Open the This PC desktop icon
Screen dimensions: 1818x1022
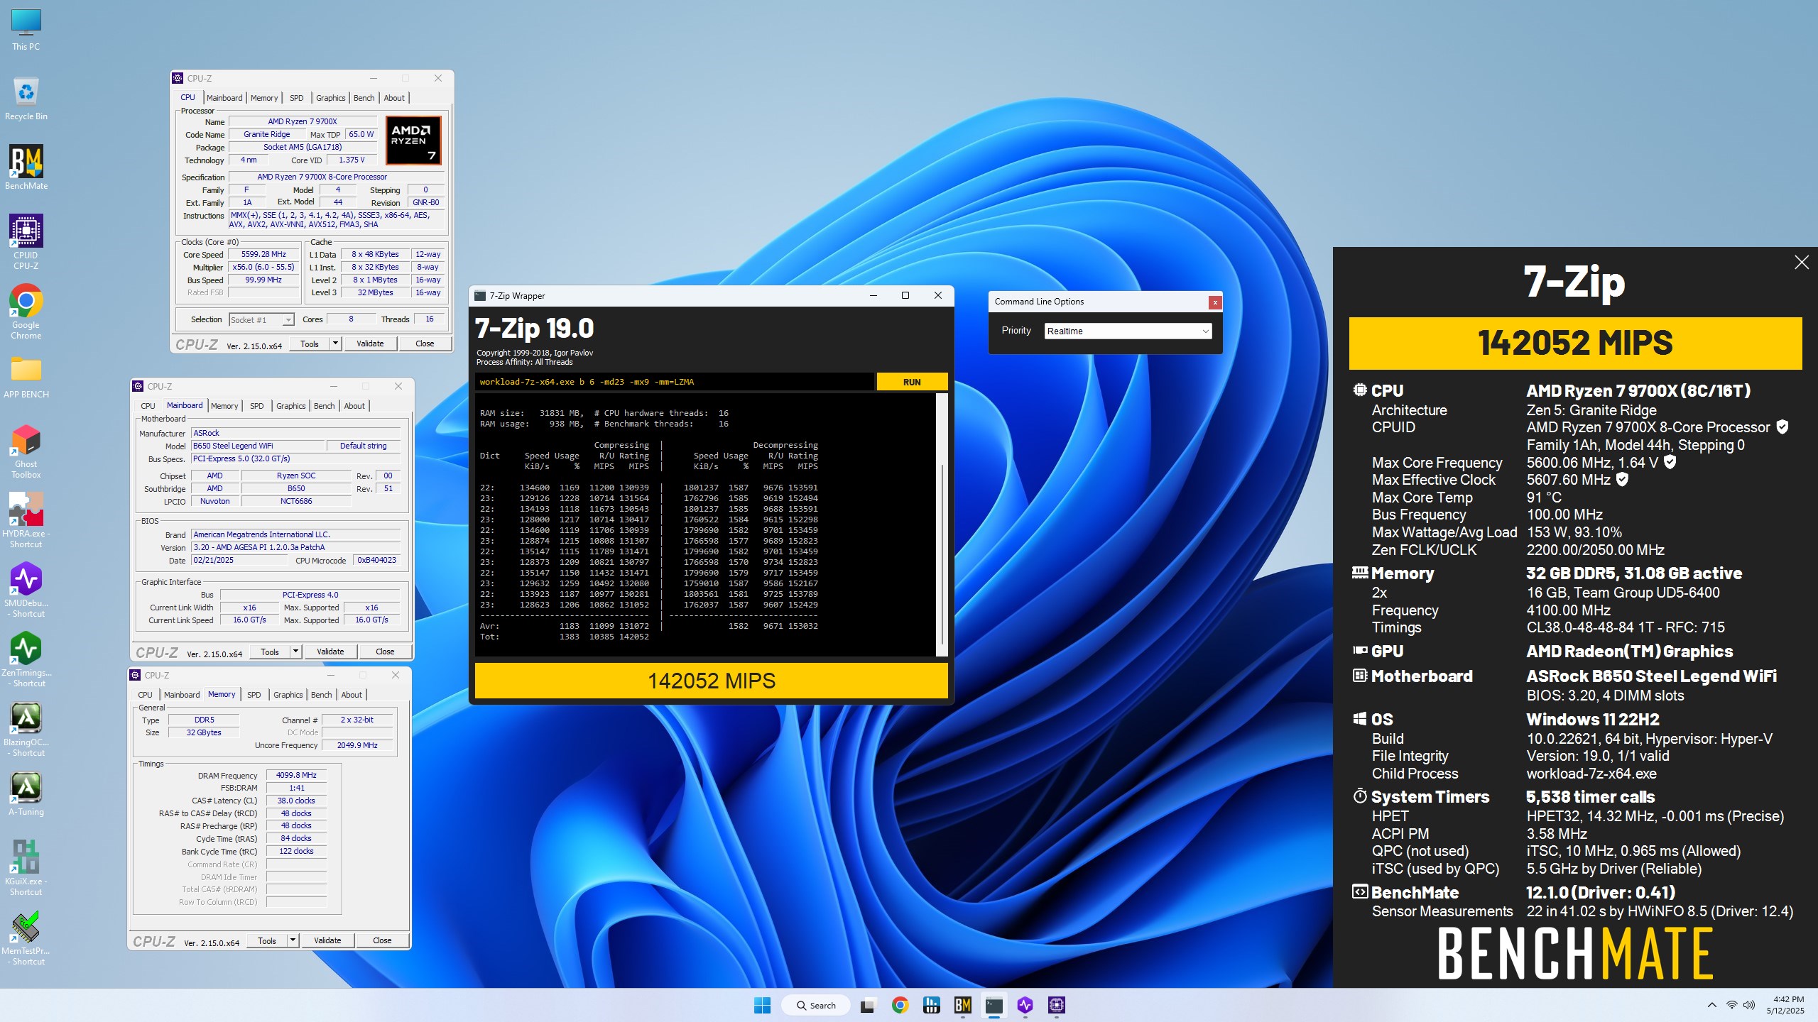[x=26, y=29]
